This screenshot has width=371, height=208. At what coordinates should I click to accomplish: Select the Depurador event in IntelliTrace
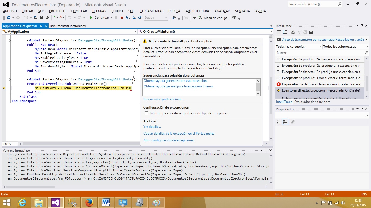pos(320,84)
